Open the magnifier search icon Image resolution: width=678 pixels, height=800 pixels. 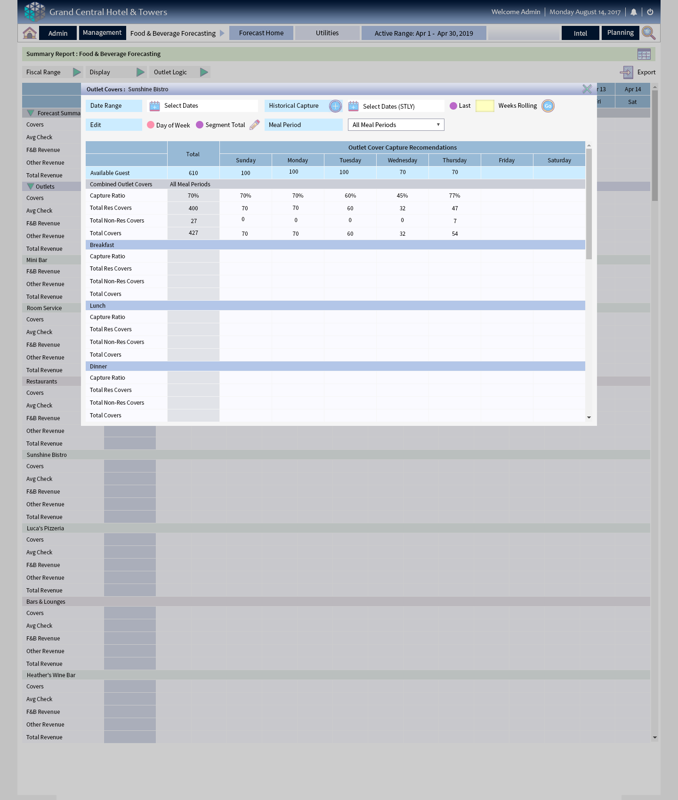[x=648, y=33]
